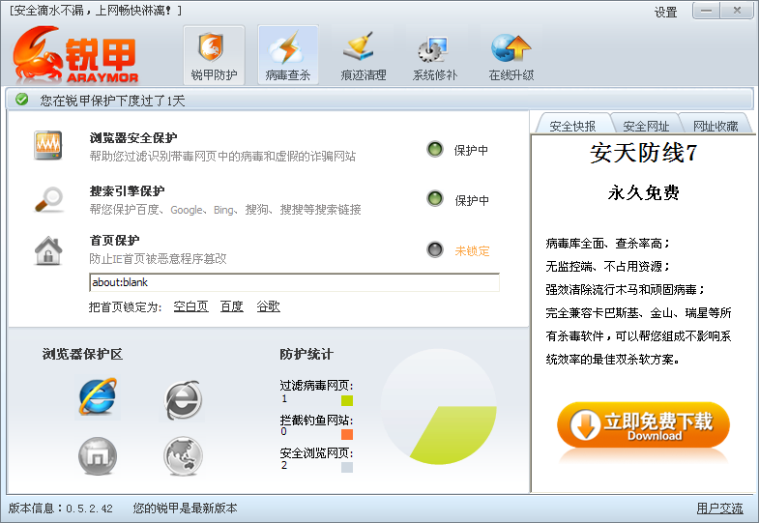This screenshot has height=523, width=759.
Task: Close the 锐甲 window
Action: [x=737, y=11]
